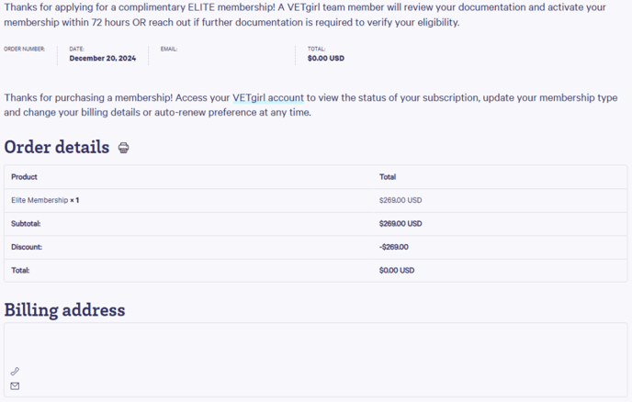Select the Elite Membership product name

click(x=39, y=200)
